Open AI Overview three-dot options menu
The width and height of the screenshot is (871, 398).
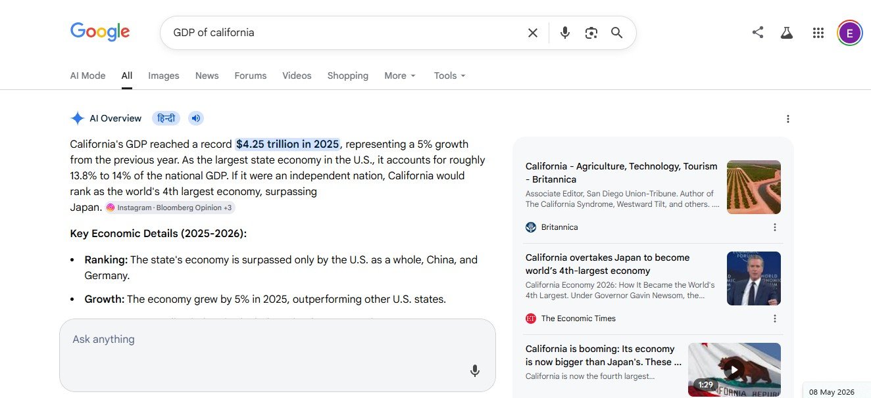[x=788, y=119]
